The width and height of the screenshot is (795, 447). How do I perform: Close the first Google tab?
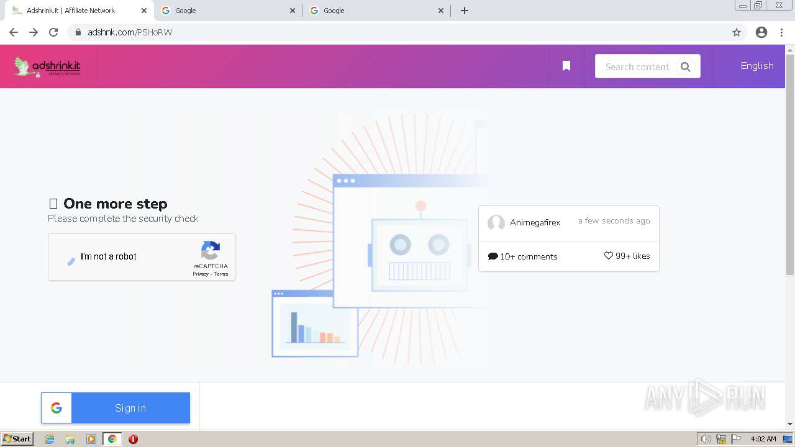tap(293, 11)
